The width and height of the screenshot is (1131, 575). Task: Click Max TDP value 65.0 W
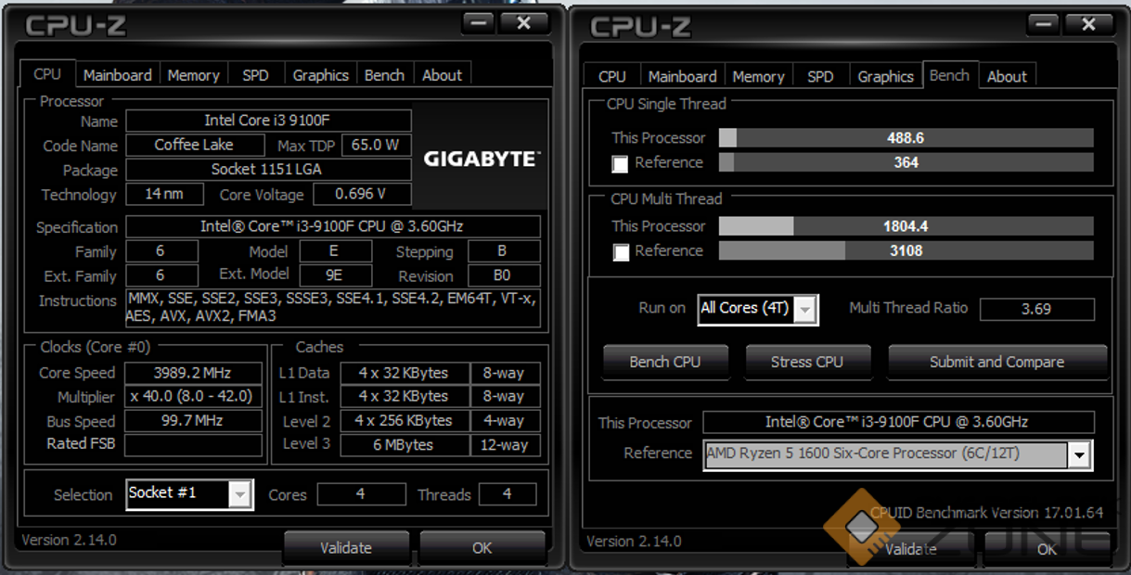(376, 145)
